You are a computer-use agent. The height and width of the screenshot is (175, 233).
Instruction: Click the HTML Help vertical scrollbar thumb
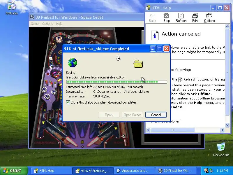point(227,72)
